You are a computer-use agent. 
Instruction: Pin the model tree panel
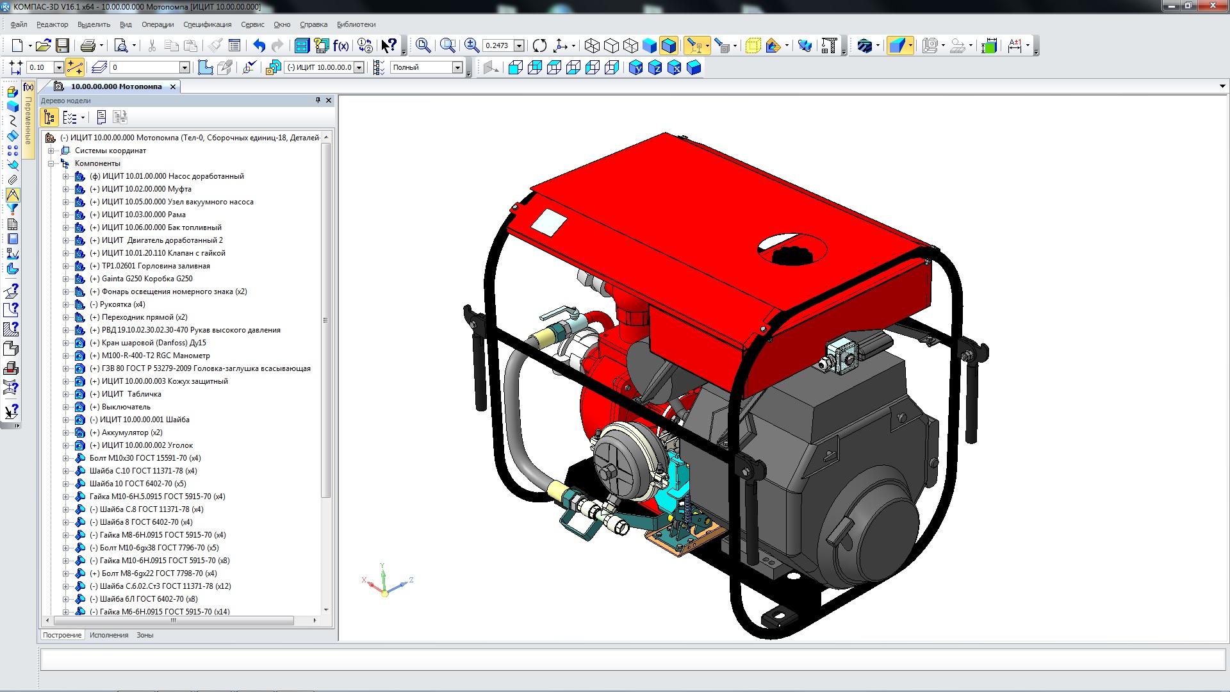318,101
